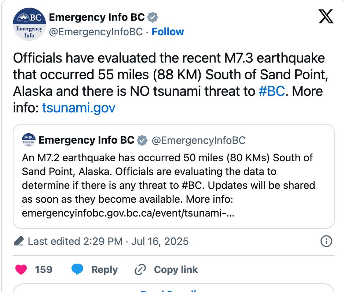Click the Reply text button

105,270
